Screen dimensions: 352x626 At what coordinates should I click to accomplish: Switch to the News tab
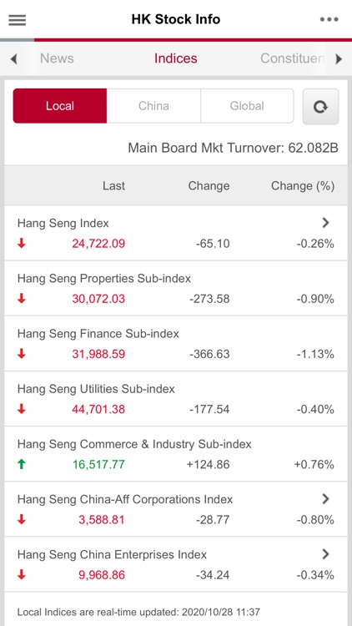click(57, 58)
